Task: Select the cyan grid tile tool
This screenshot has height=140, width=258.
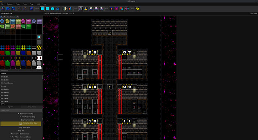Action: tap(47, 9)
